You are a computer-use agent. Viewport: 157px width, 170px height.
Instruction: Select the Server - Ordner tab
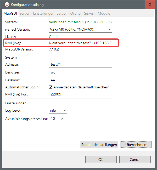point(69,13)
